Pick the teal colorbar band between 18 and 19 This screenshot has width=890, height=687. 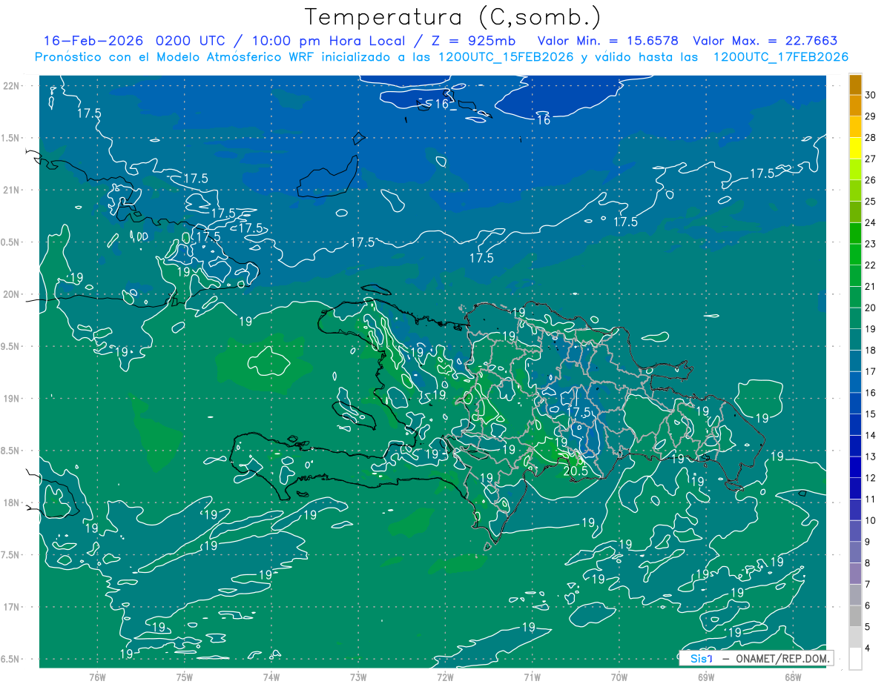855,339
